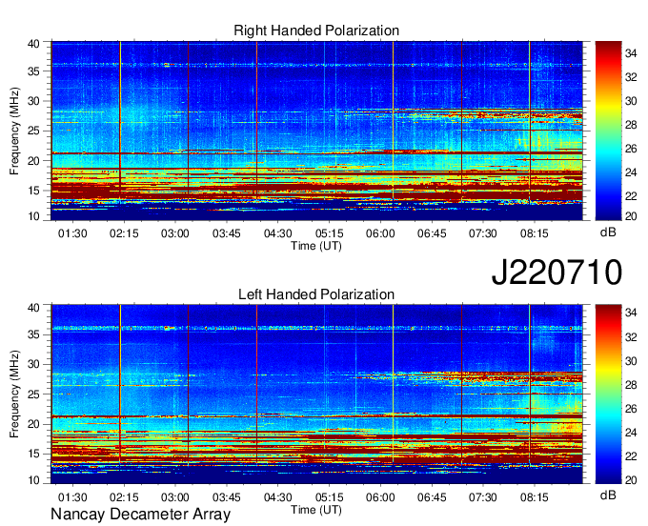Screen dimensions: 648x526
Task: Click the 'Nancay Decameter Array' caption
Action: pos(140,515)
